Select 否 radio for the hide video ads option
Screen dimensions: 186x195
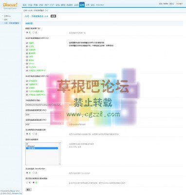click(x=34, y=33)
